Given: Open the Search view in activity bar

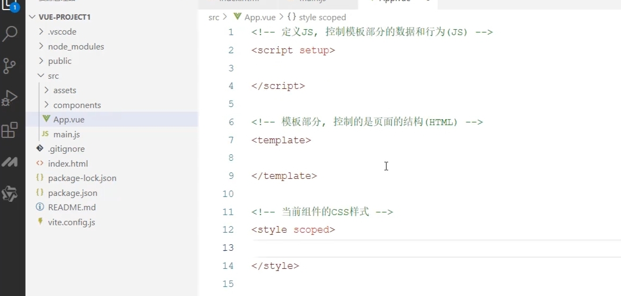Looking at the screenshot, I should [x=10, y=34].
